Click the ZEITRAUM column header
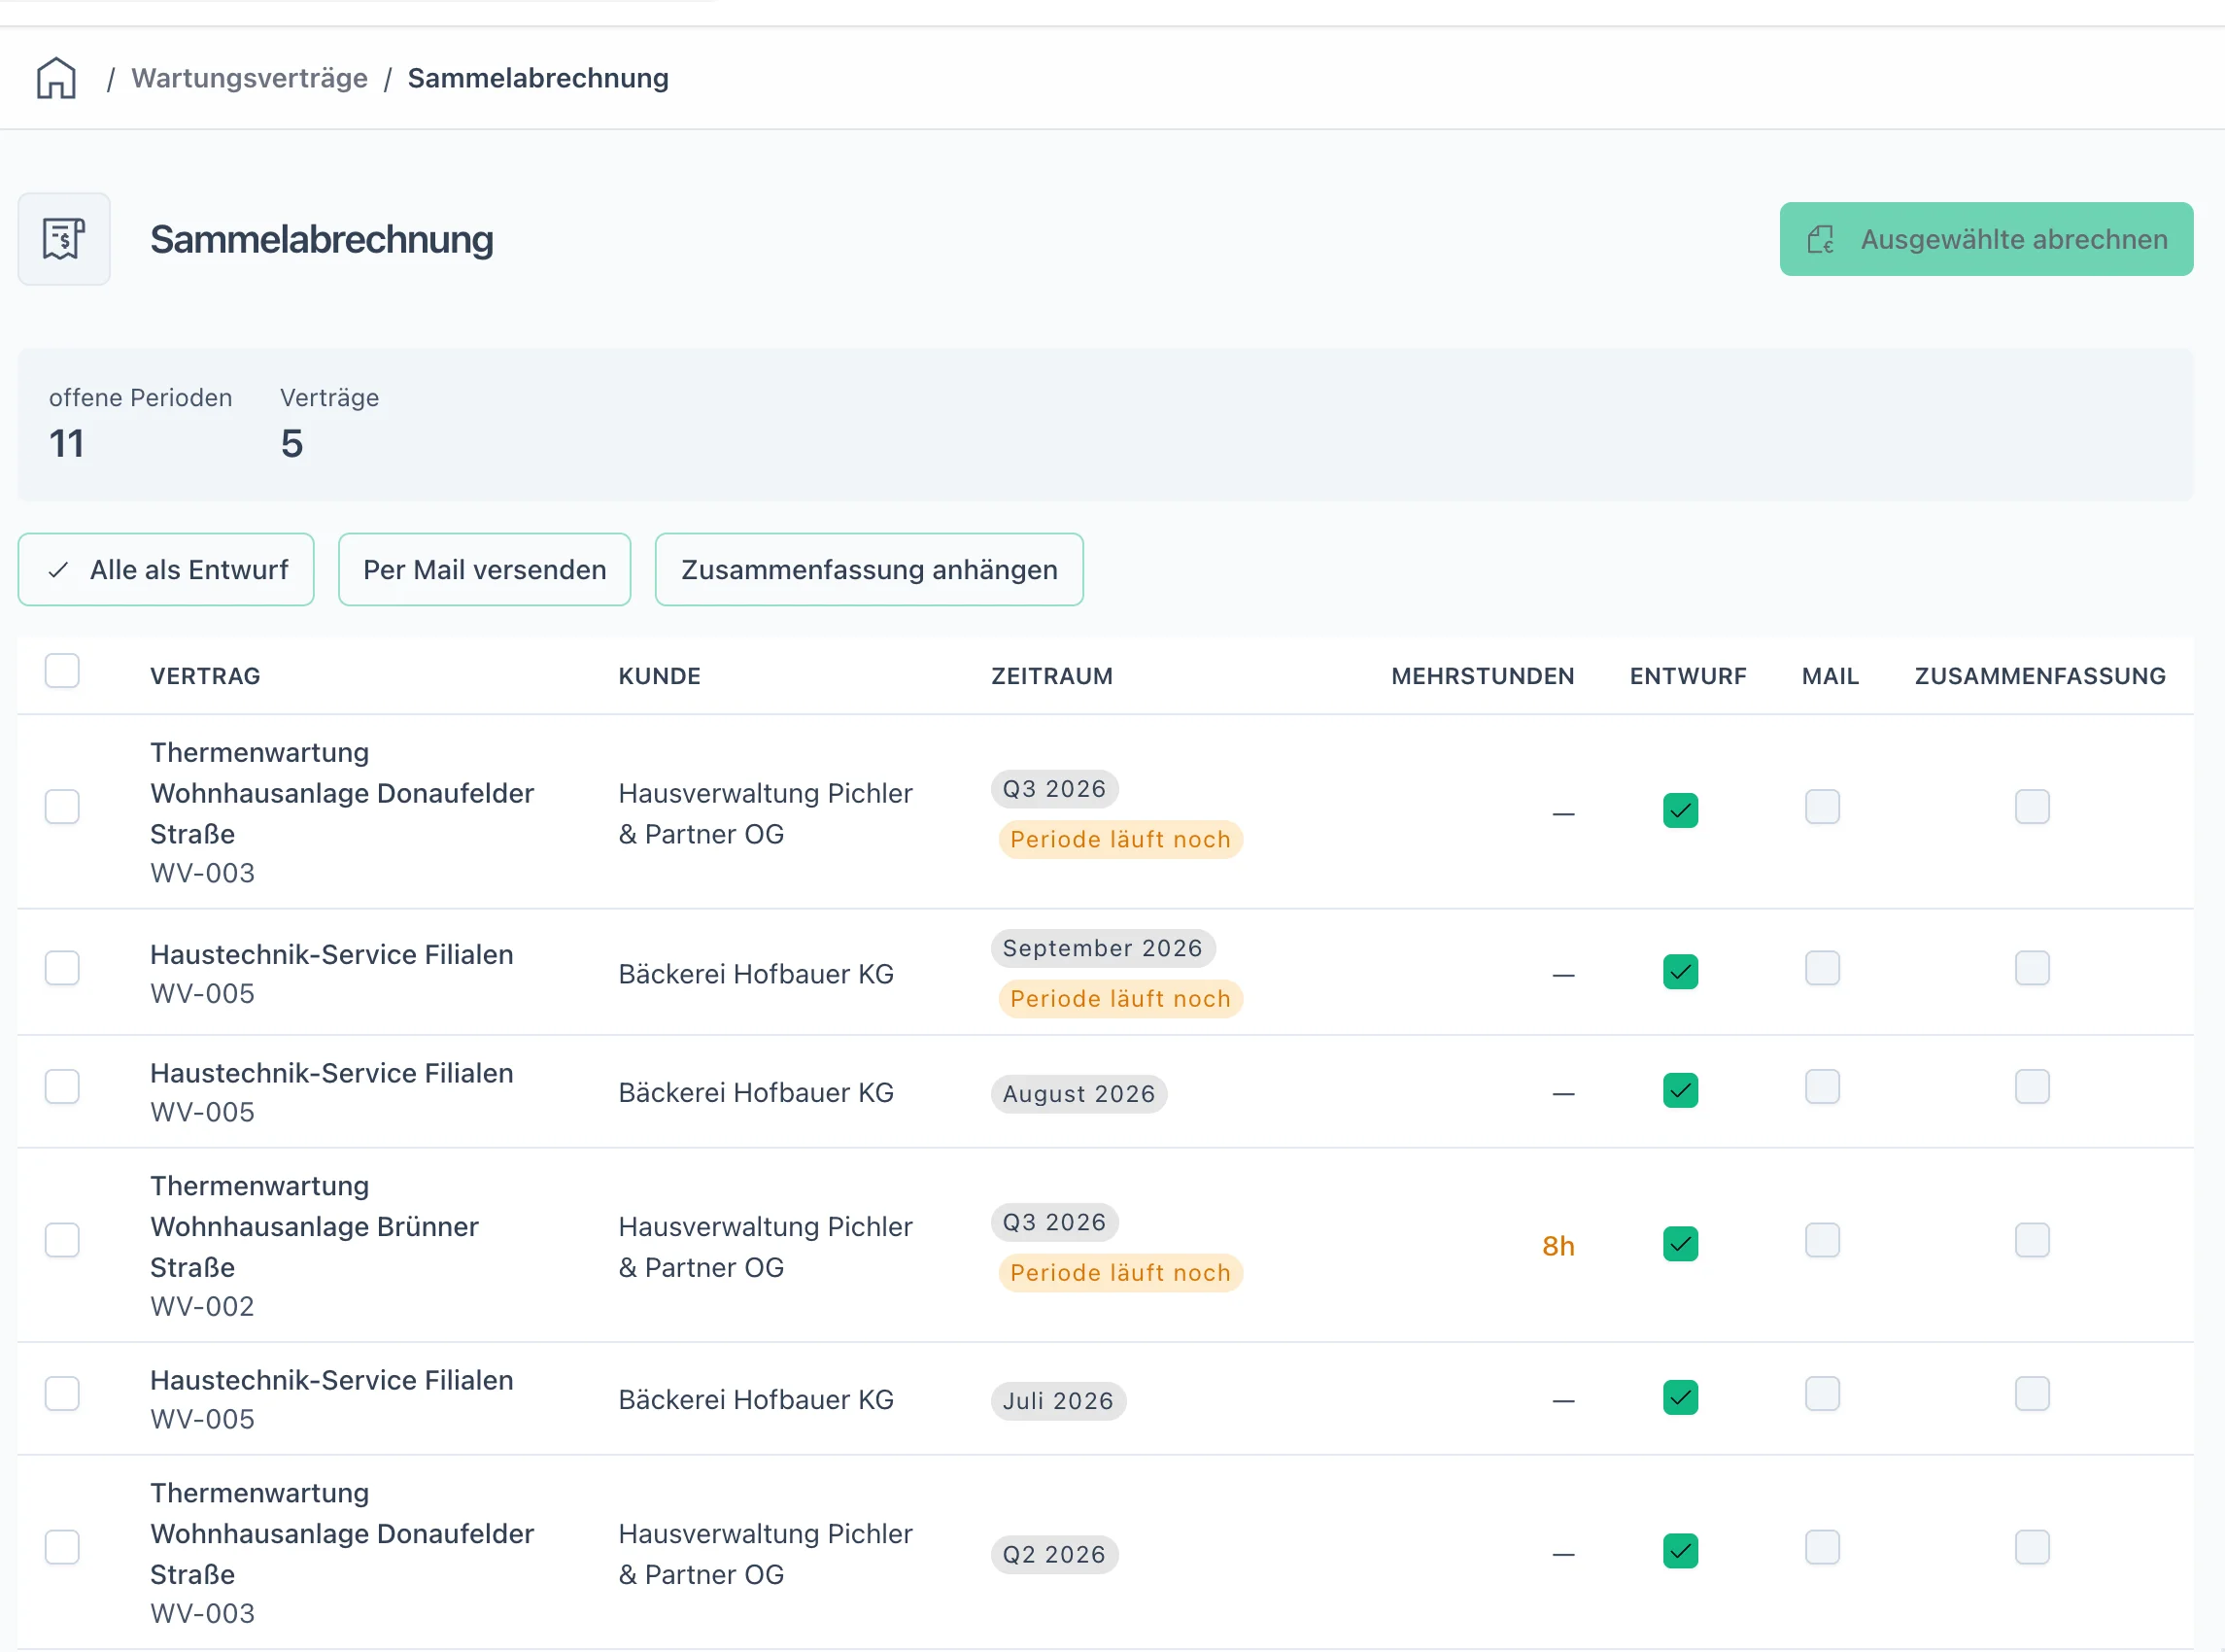 tap(1052, 676)
